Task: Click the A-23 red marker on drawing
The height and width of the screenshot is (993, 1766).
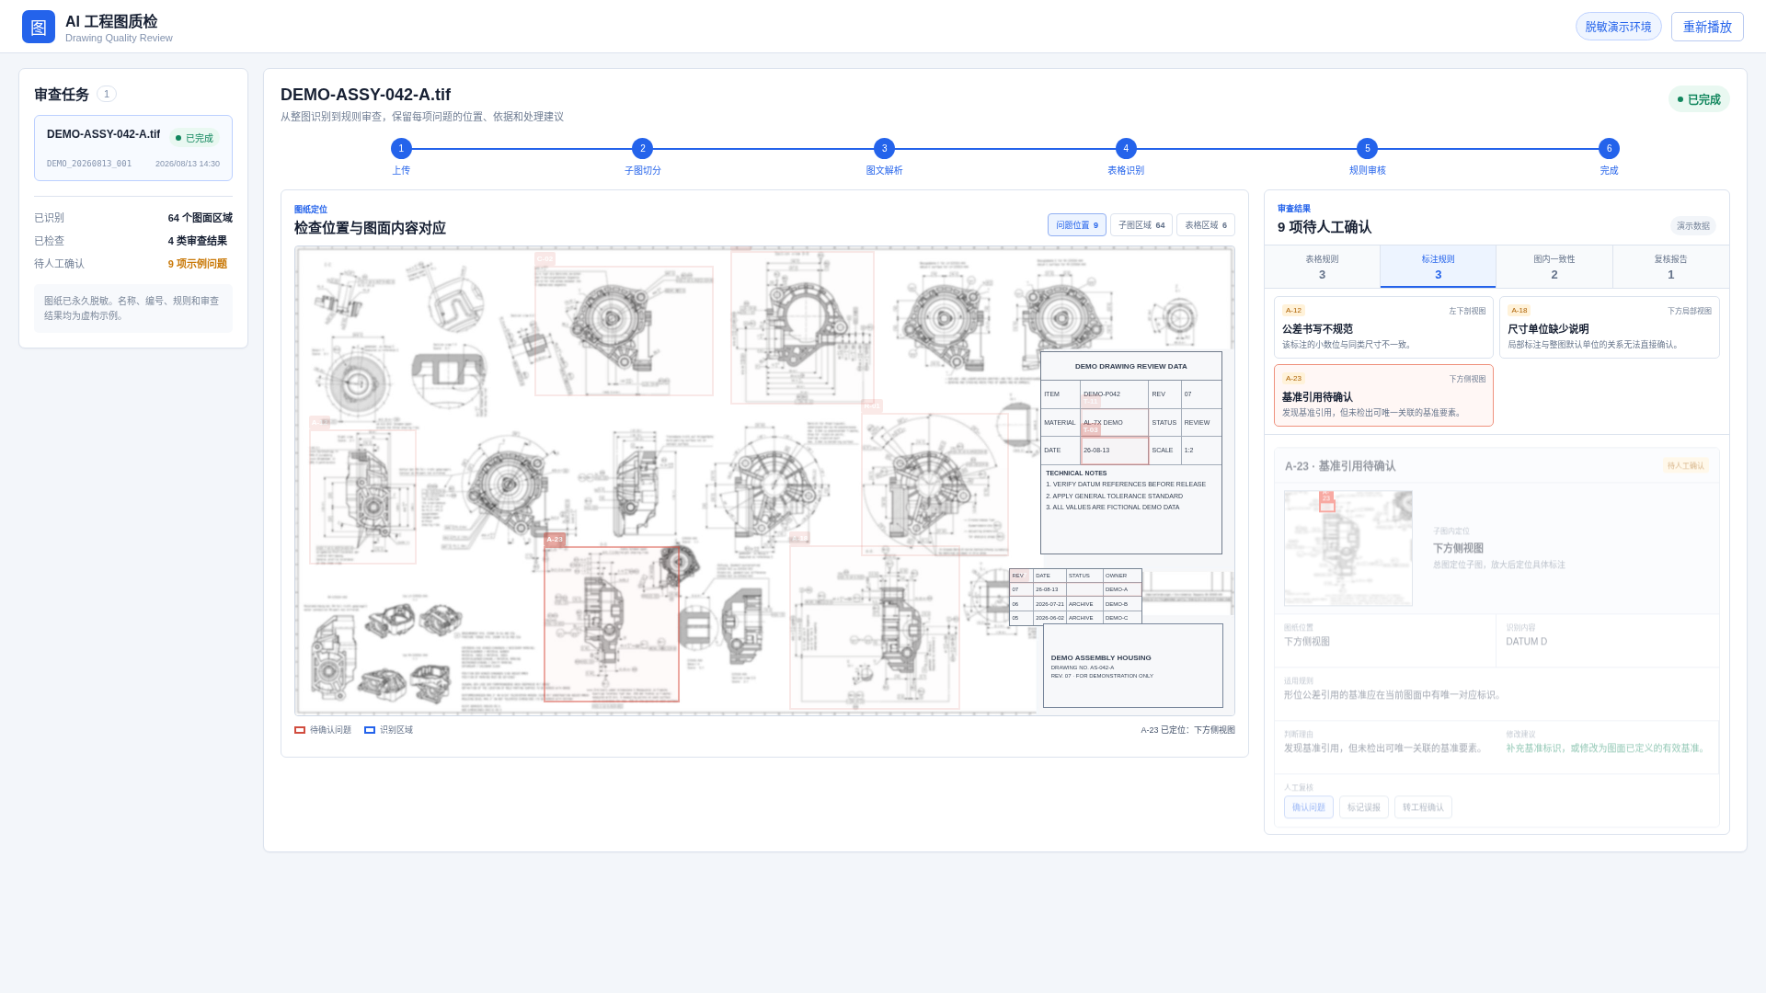Action: pos(554,540)
